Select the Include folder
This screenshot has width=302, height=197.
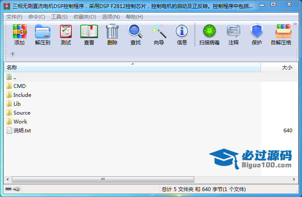[19, 95]
